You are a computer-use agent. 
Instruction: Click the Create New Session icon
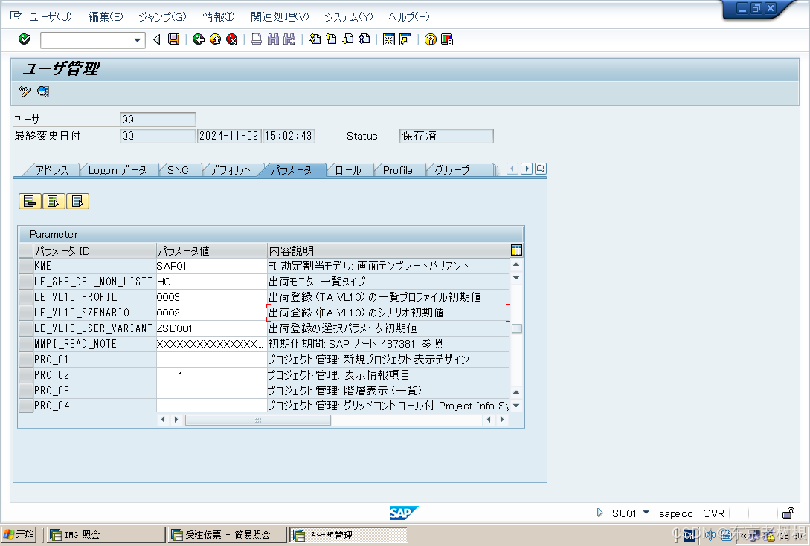tap(389, 39)
